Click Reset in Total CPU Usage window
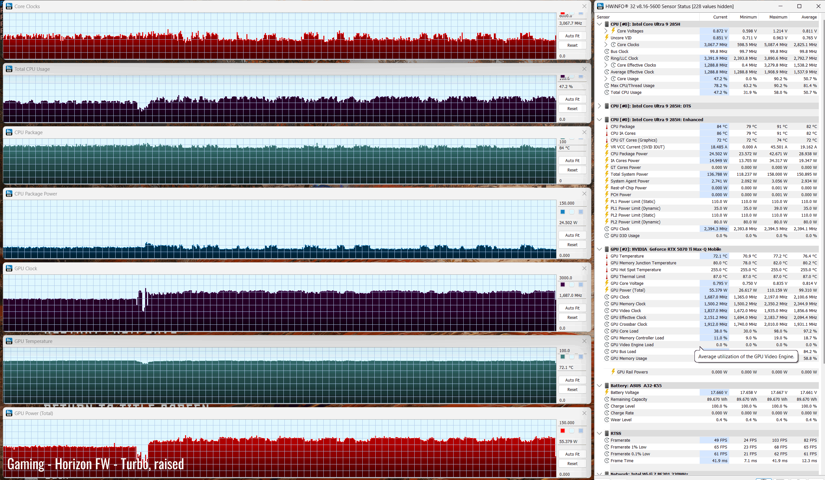Screen dimensions: 825x480 tap(572, 109)
